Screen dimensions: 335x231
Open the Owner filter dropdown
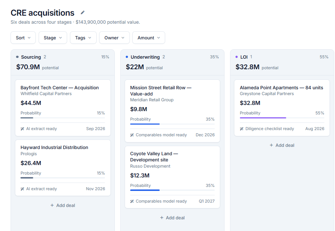114,38
